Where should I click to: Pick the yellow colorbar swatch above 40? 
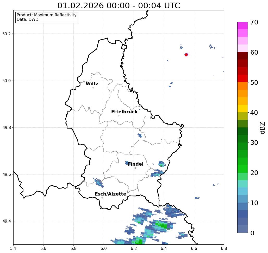point(242,109)
